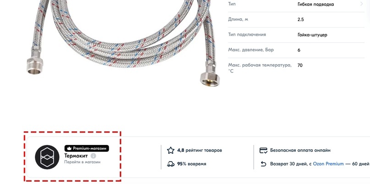Screen dimensions: 370x184
Task: Click the Premium-магазин badge
Action: [x=87, y=149]
